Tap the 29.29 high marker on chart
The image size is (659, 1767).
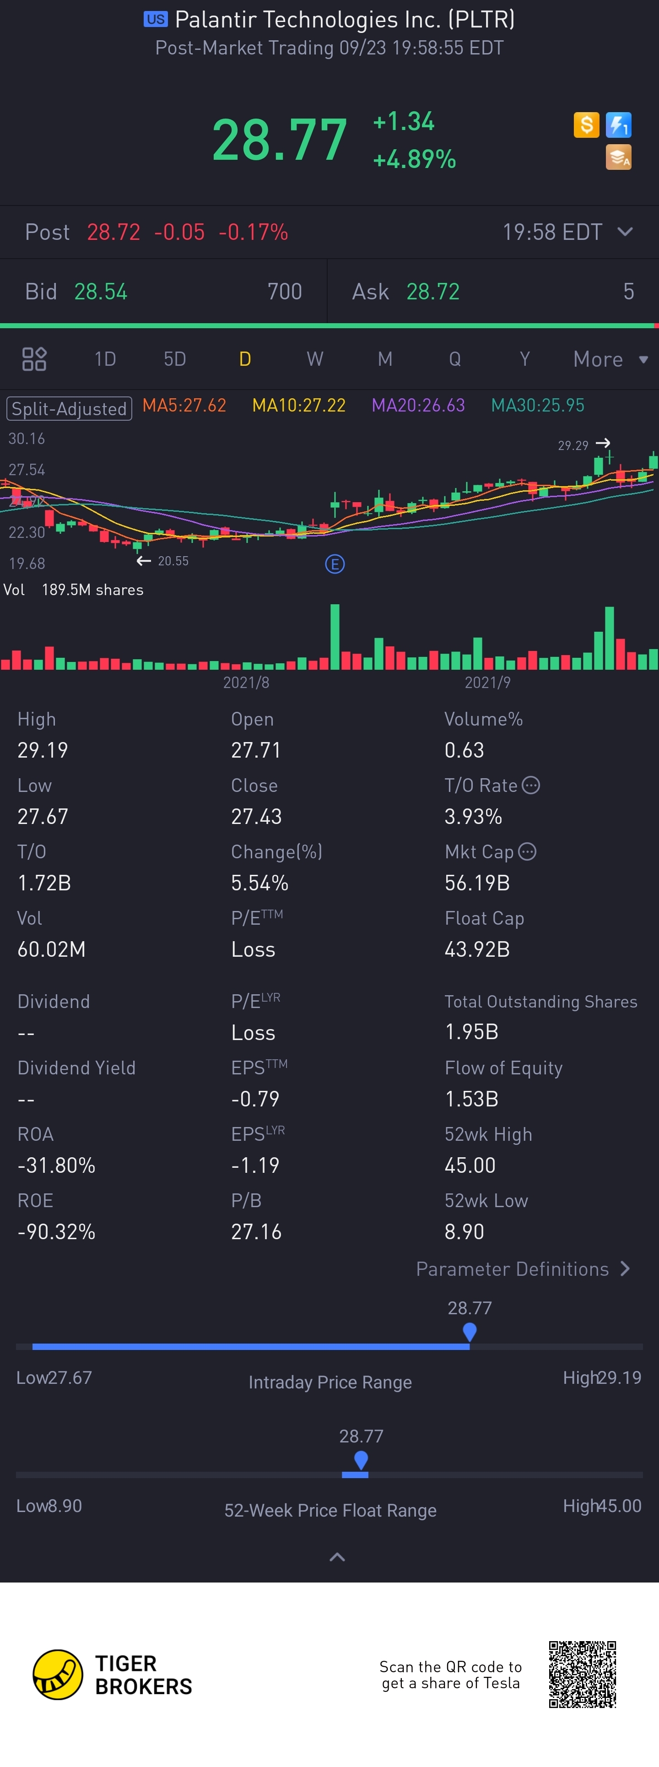tap(583, 444)
